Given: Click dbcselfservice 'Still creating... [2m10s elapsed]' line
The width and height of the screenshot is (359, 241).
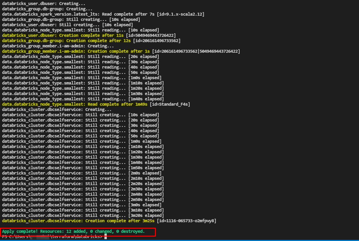Looking at the screenshot, I should (83, 178).
